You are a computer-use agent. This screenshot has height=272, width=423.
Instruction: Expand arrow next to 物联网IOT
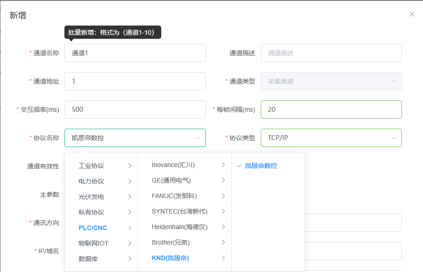[130, 243]
